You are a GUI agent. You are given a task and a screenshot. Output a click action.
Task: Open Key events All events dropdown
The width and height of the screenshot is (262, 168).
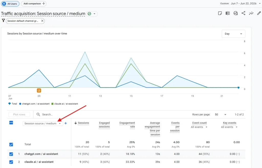point(229,127)
